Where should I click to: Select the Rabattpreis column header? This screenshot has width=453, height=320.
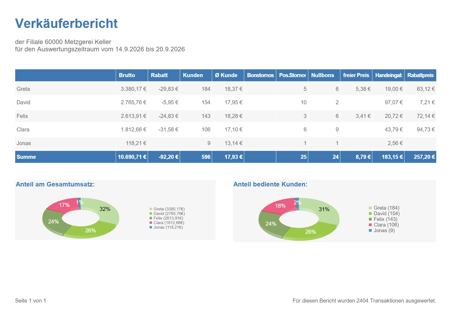[x=420, y=75]
